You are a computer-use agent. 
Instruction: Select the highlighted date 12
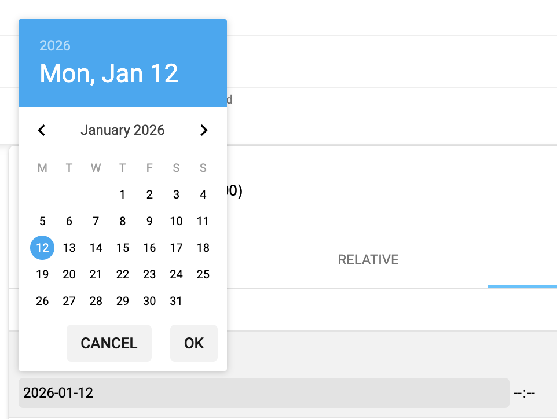[x=42, y=248]
